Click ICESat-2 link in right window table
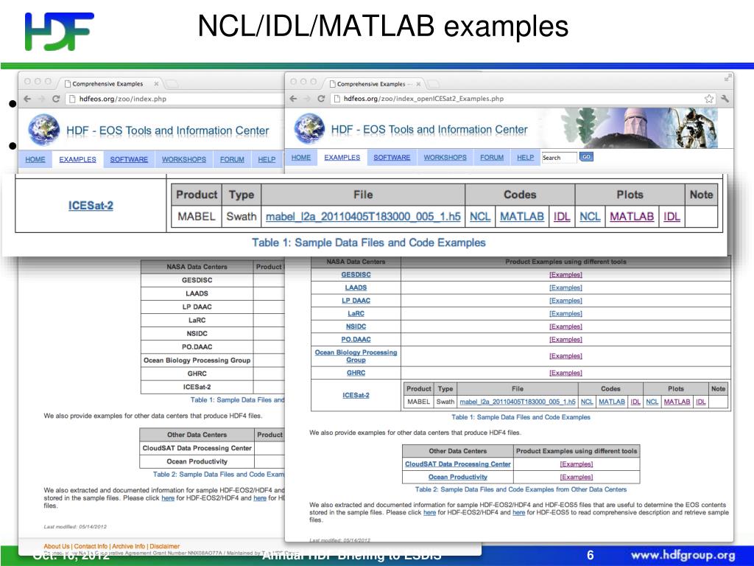Viewport: 754px width, 566px height. click(356, 395)
